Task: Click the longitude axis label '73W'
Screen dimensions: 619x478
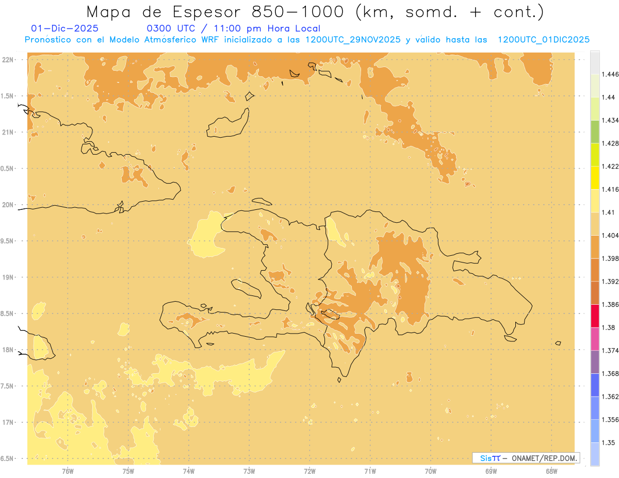Action: coord(249,471)
